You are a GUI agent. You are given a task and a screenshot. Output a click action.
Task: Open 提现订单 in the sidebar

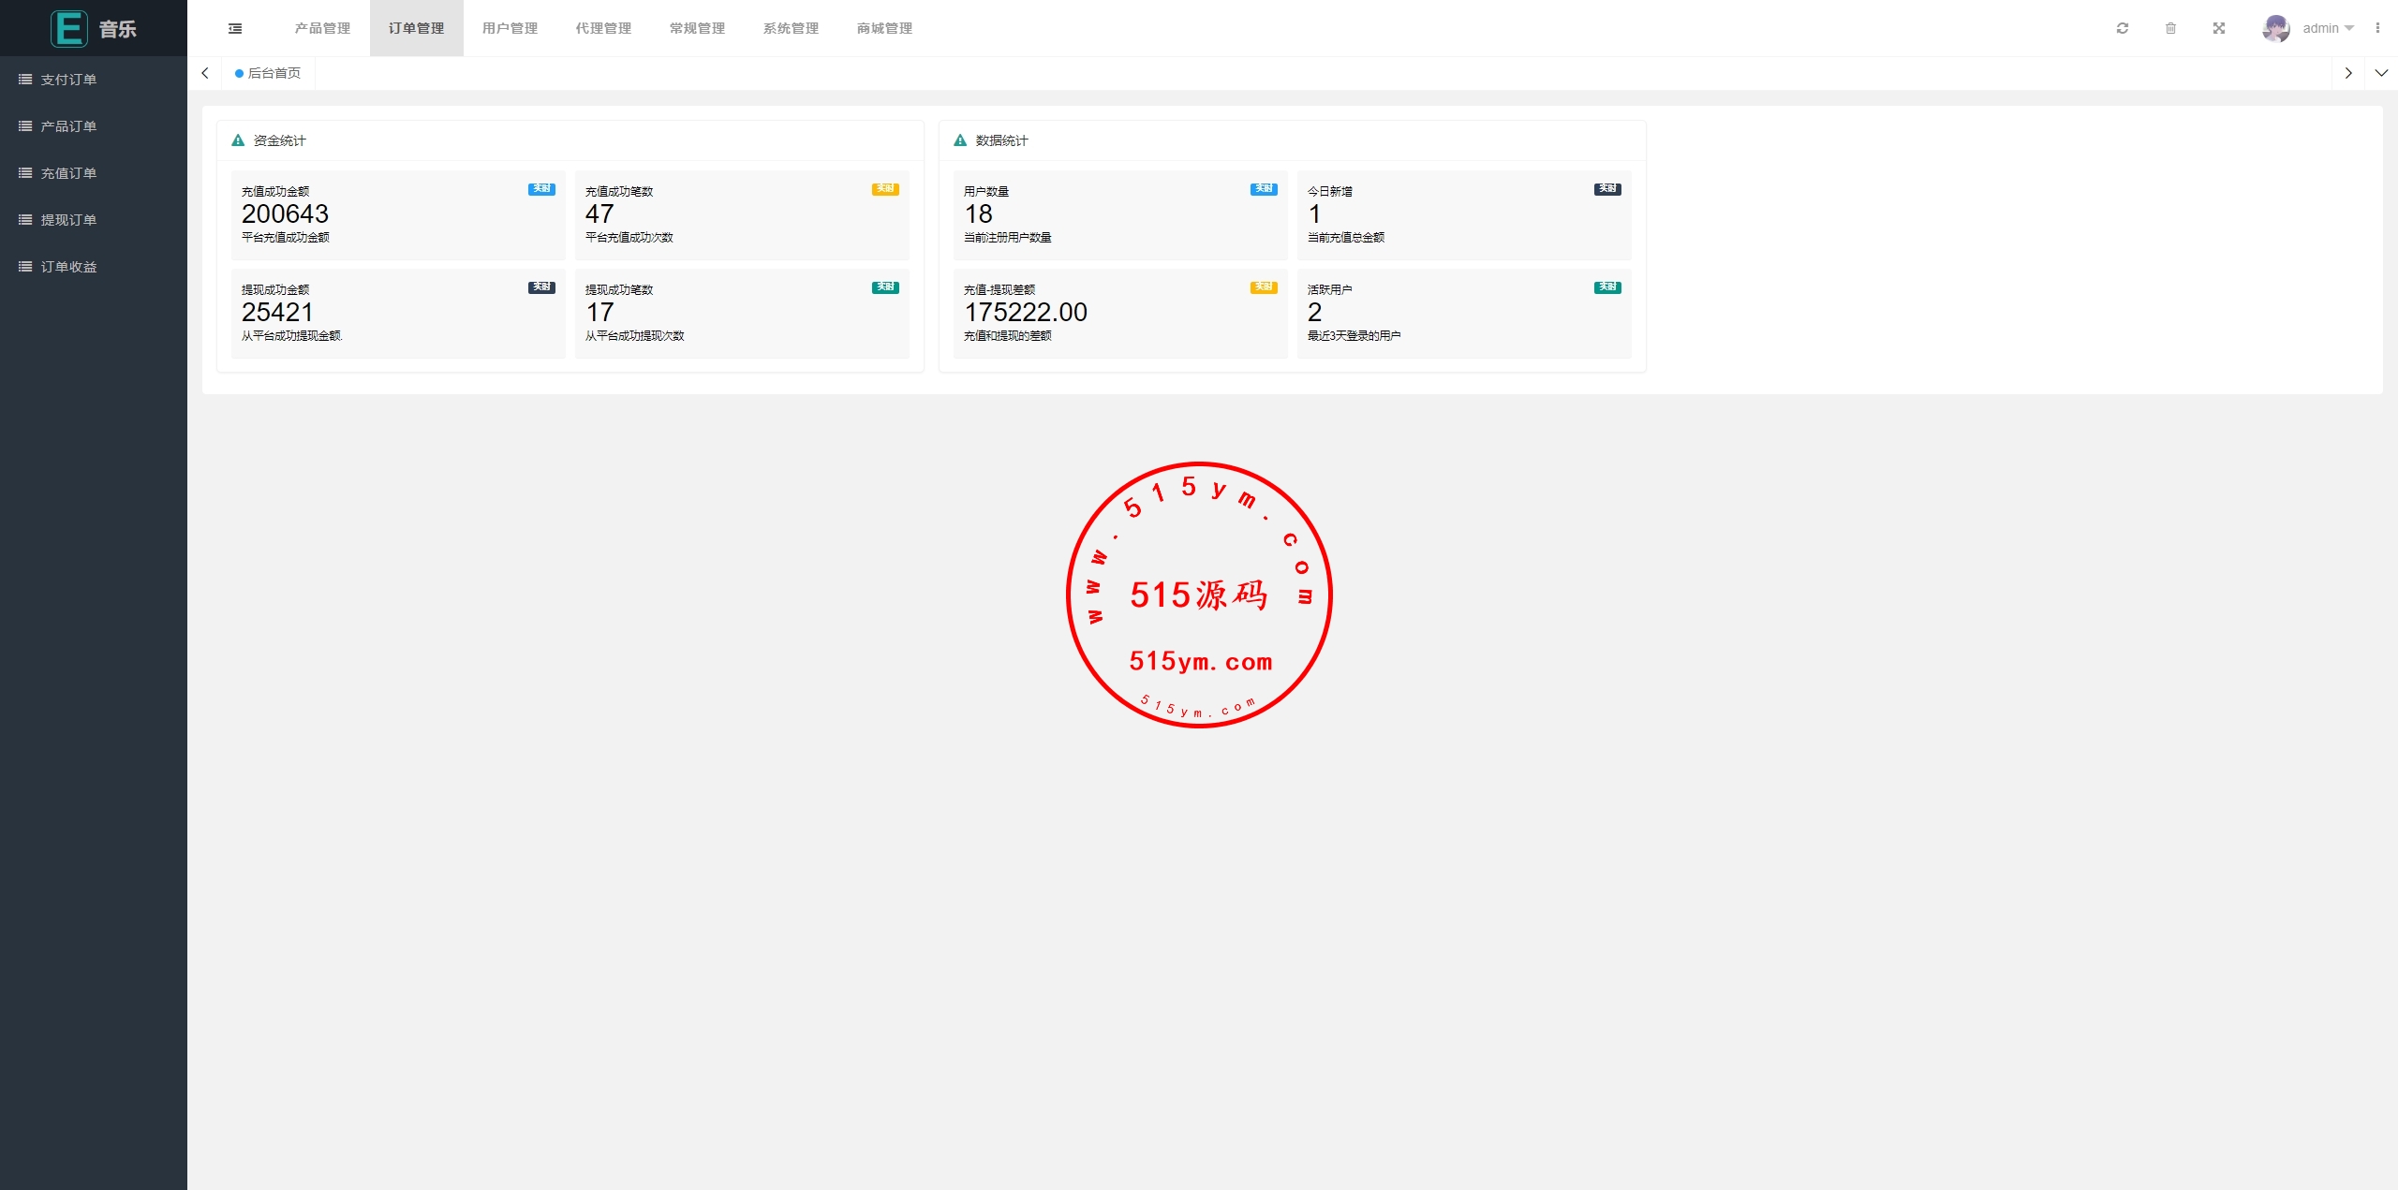click(68, 220)
